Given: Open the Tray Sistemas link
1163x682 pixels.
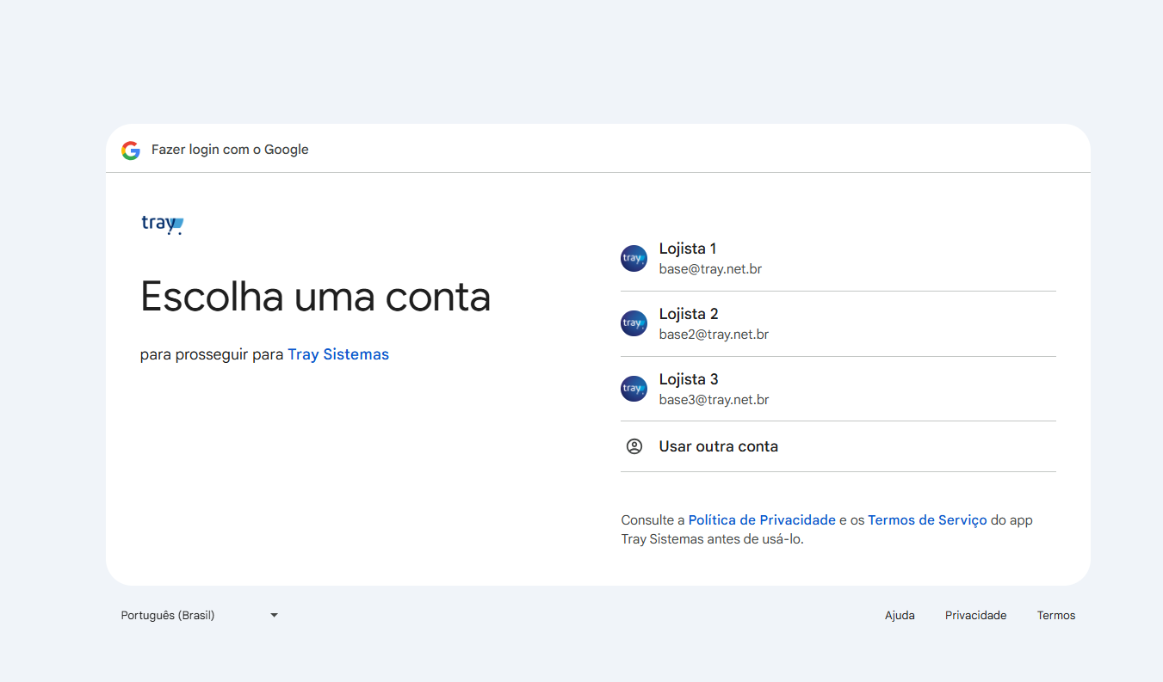Looking at the screenshot, I should tap(338, 354).
